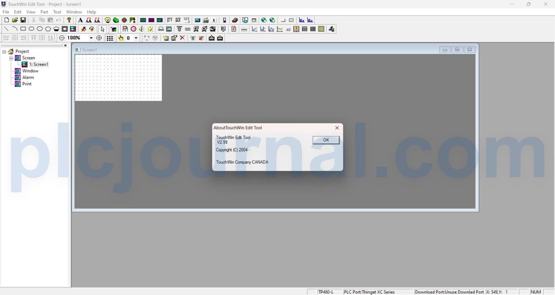Toggle the grid display

[x=109, y=38]
